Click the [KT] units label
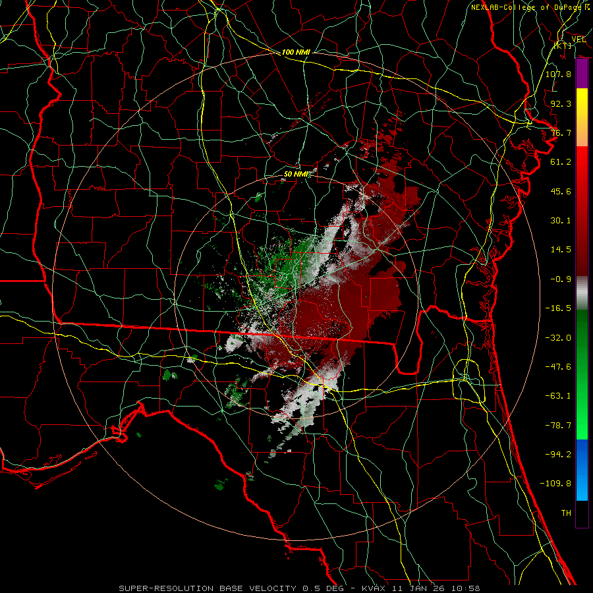593x593 pixels. 563,45
